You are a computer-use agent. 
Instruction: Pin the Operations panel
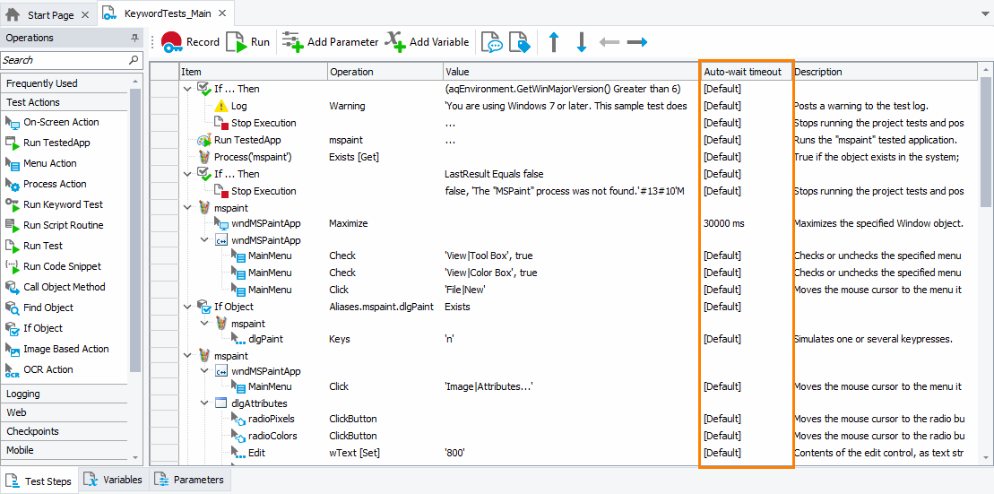135,38
